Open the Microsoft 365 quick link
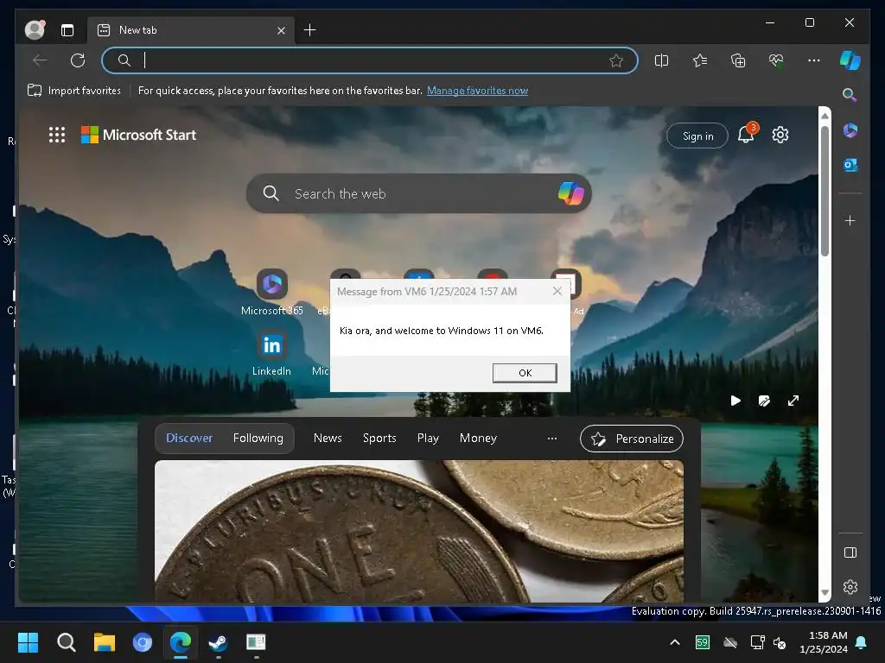 pyautogui.click(x=272, y=292)
